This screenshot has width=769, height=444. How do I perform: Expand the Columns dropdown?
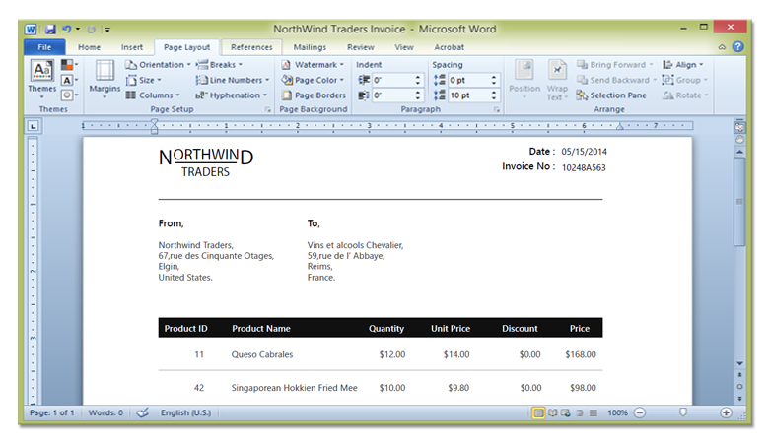click(153, 95)
